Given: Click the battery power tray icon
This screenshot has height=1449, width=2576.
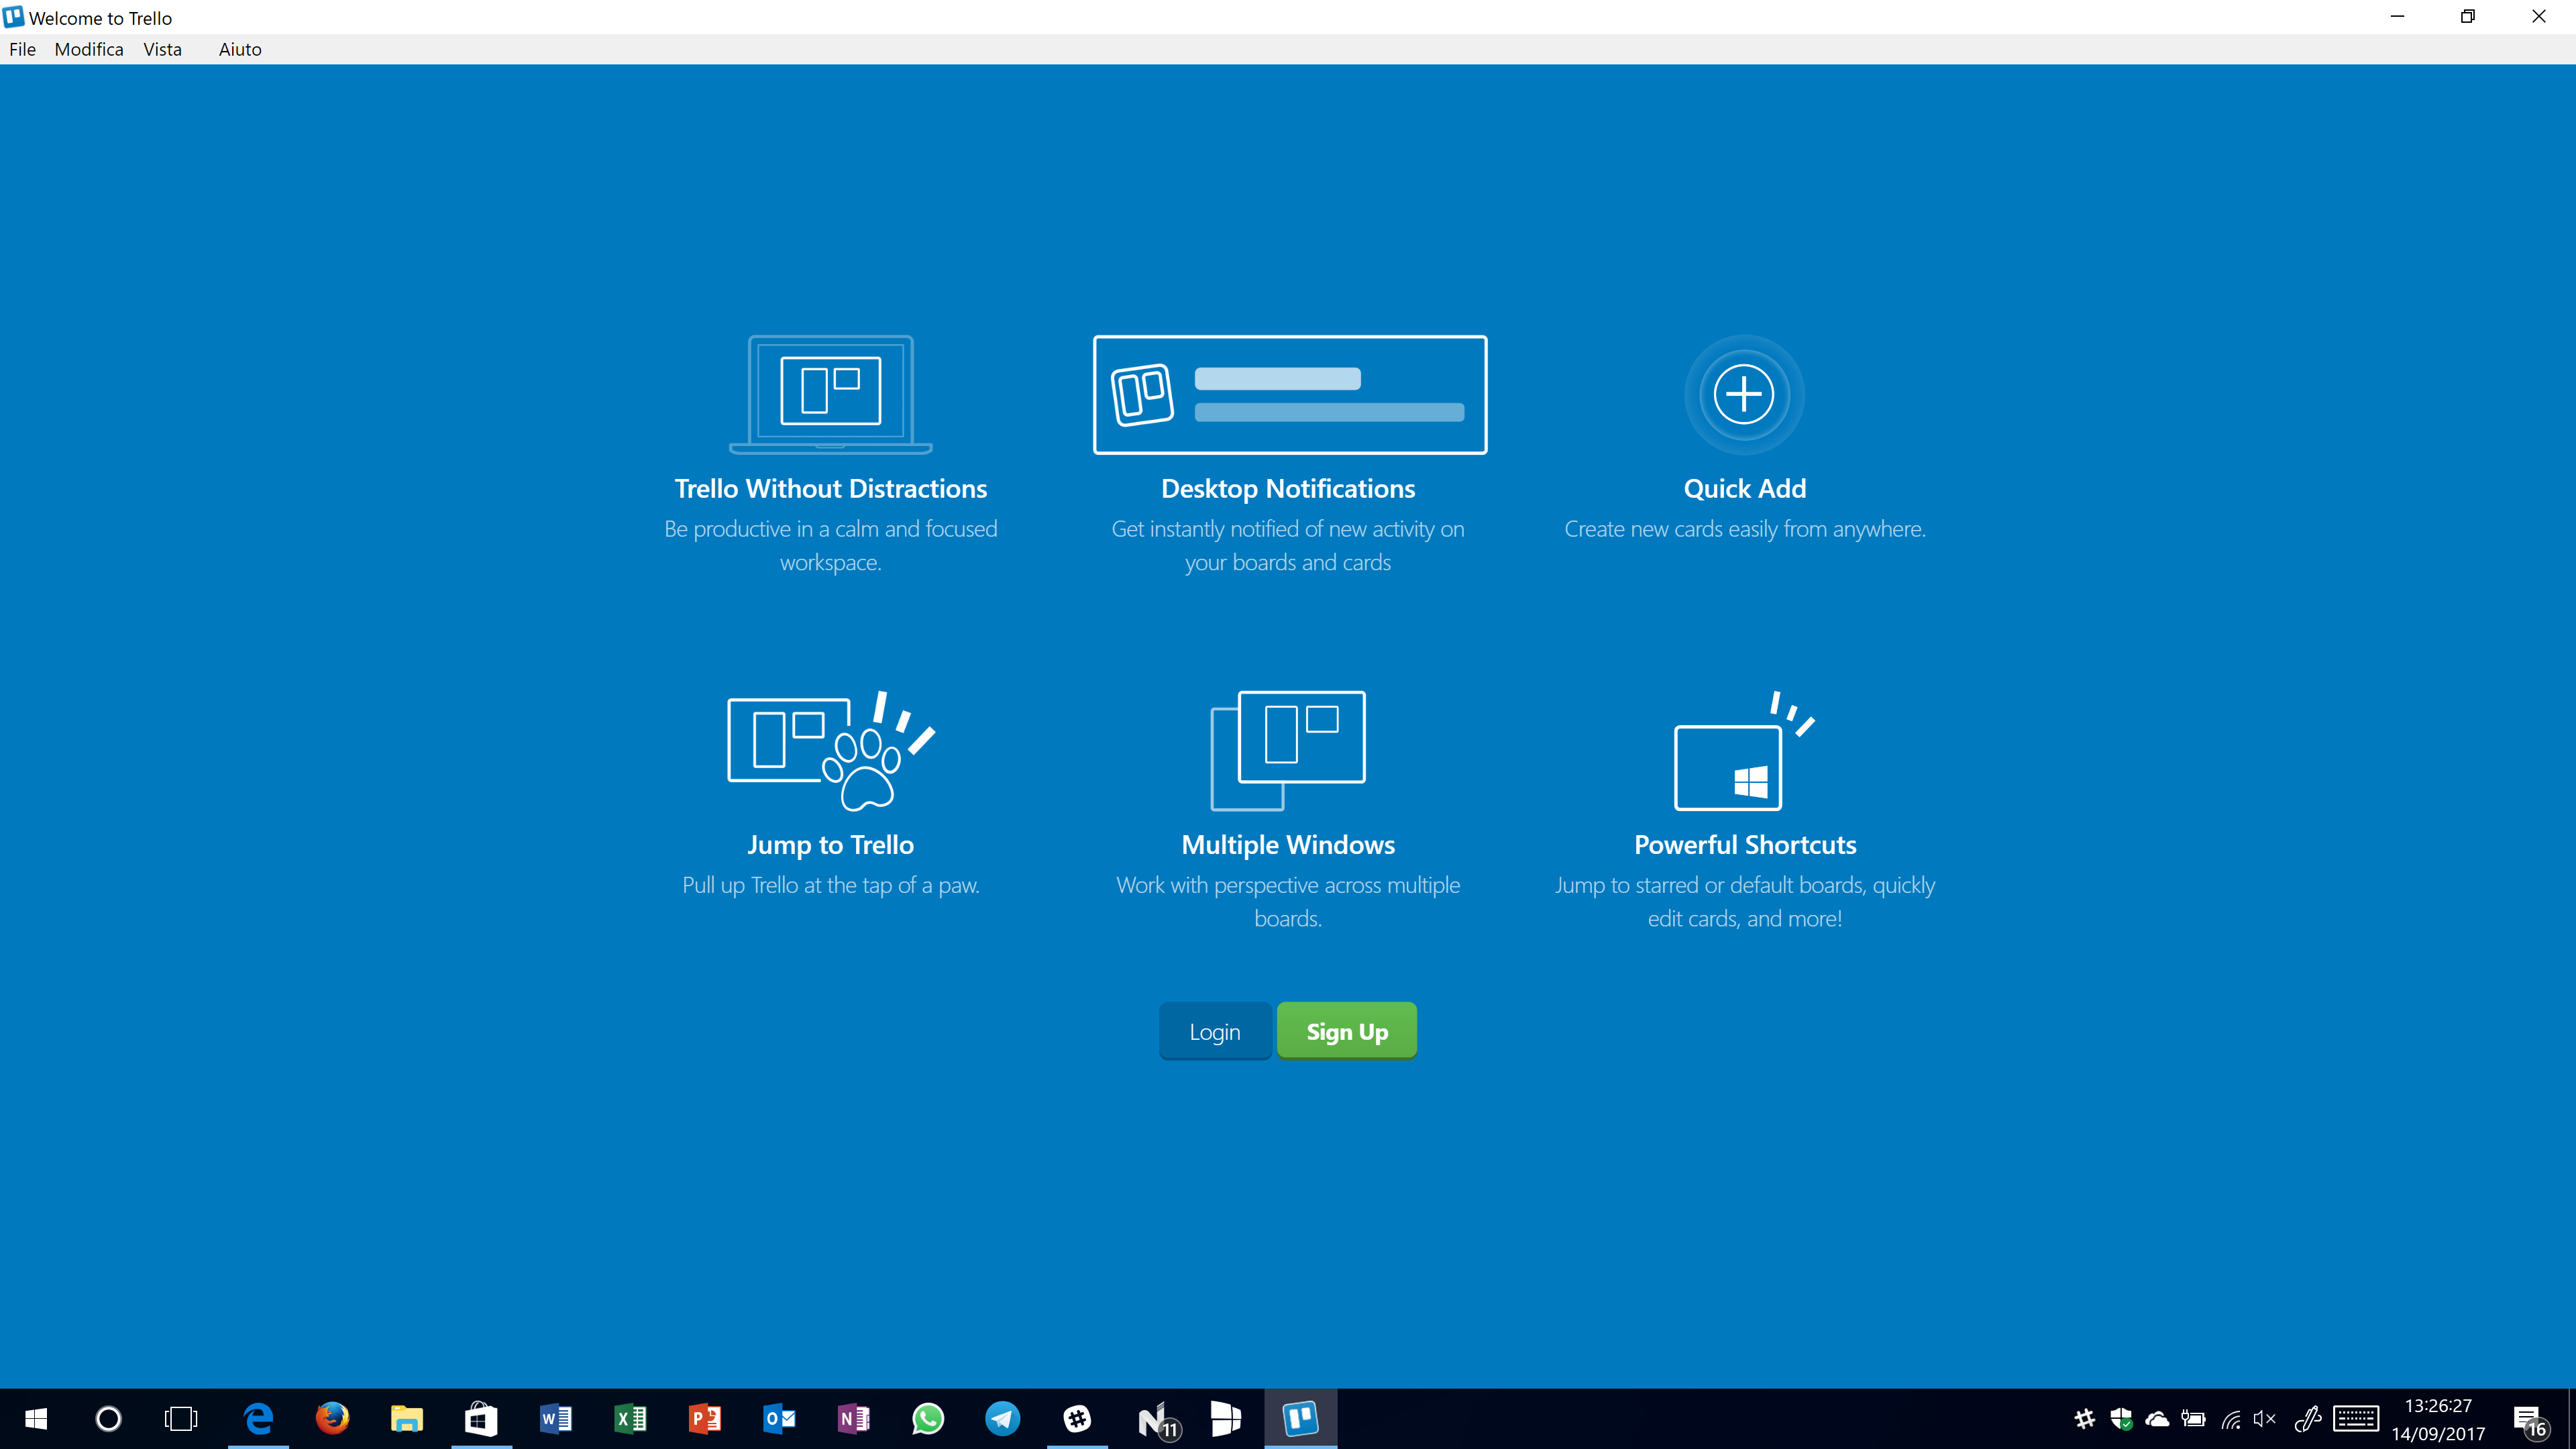Looking at the screenshot, I should tap(2194, 1419).
